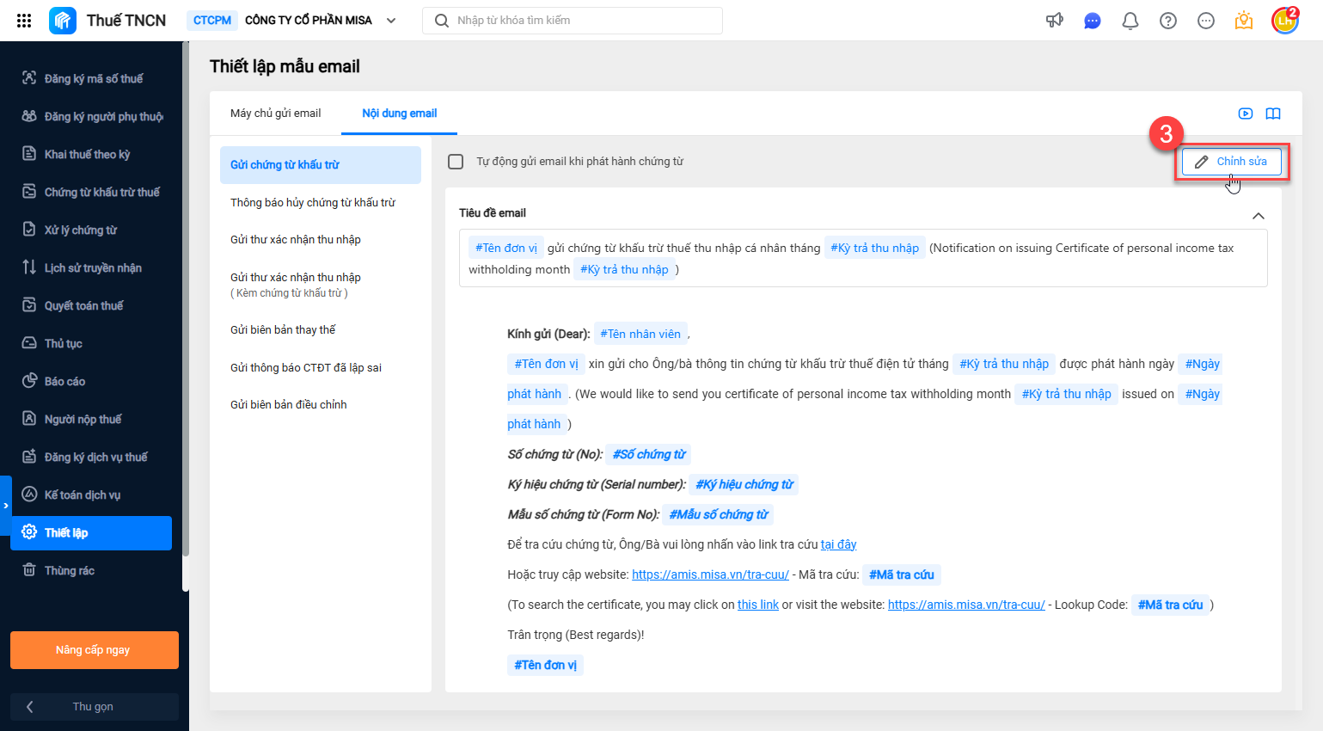
Task: Open Thủ tục section
Action: 91,343
